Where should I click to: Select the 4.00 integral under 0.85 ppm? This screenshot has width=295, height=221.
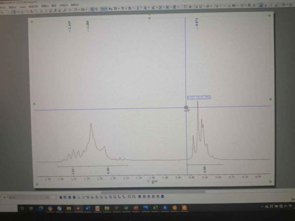click(205, 169)
